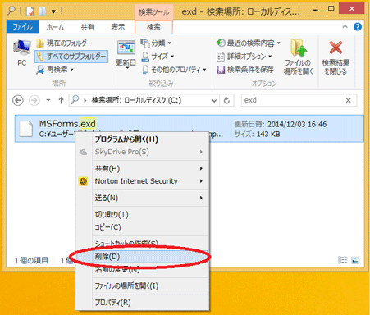
Task: Select Current folder (現在のフォルダー) option
Action: point(64,43)
